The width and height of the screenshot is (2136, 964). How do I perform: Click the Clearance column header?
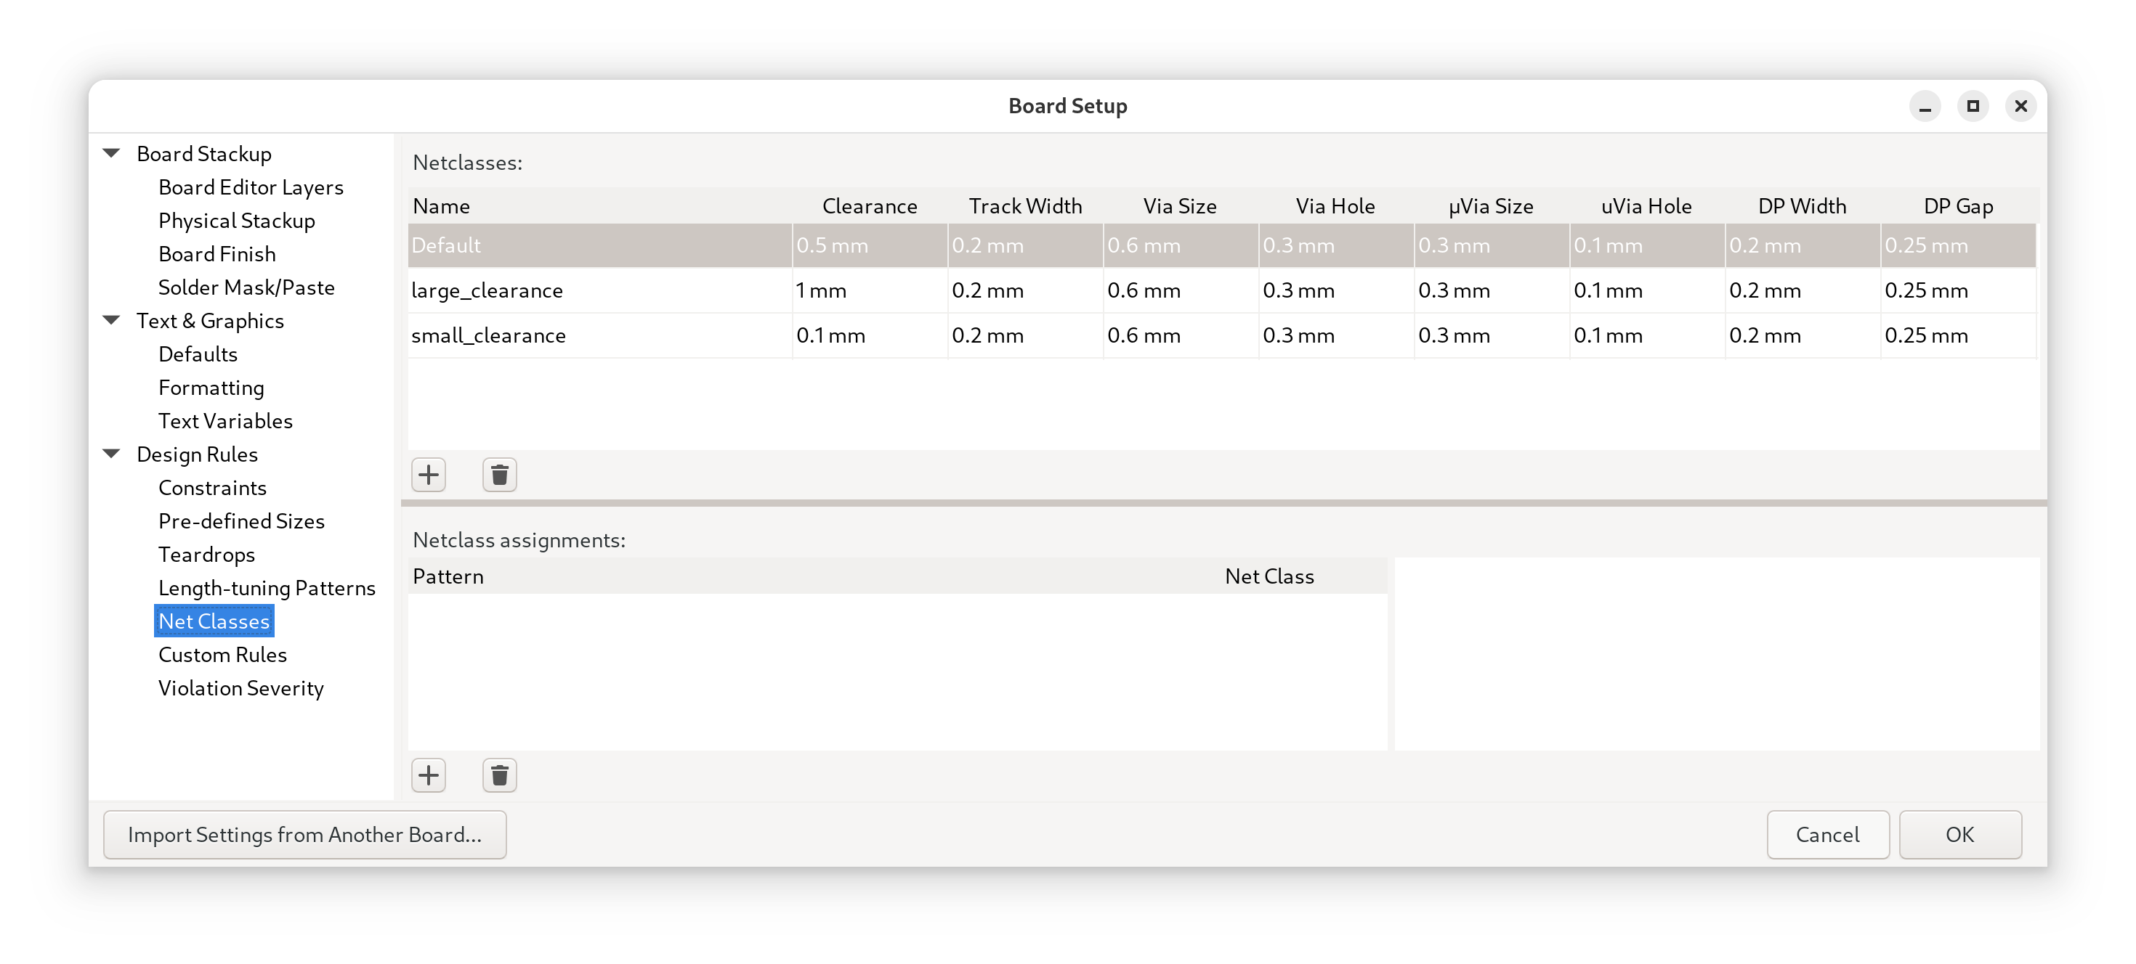[870, 205]
